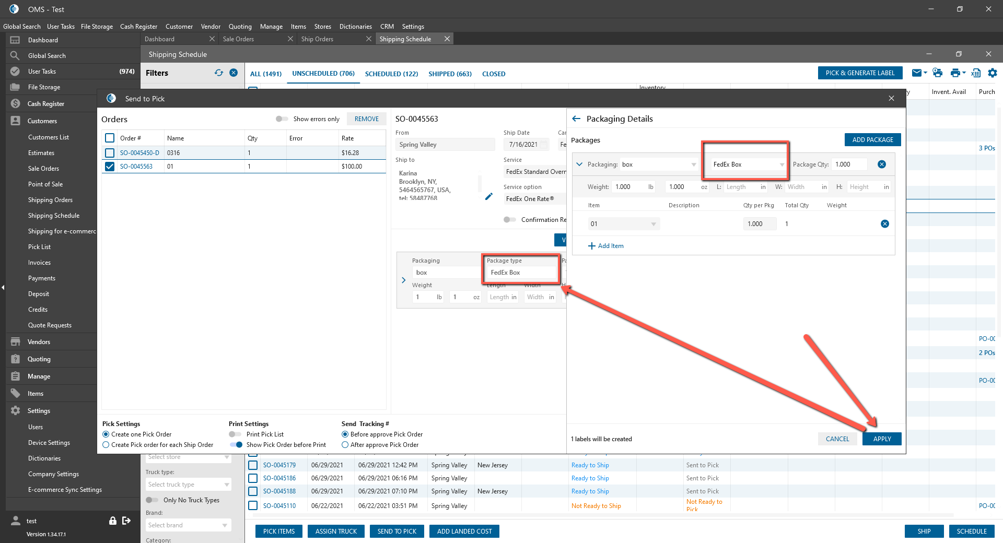Switch to the SCHEDULED (122) tab

(391, 74)
